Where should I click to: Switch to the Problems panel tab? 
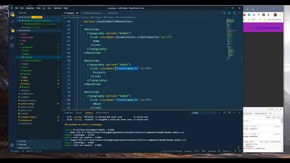click(68, 113)
